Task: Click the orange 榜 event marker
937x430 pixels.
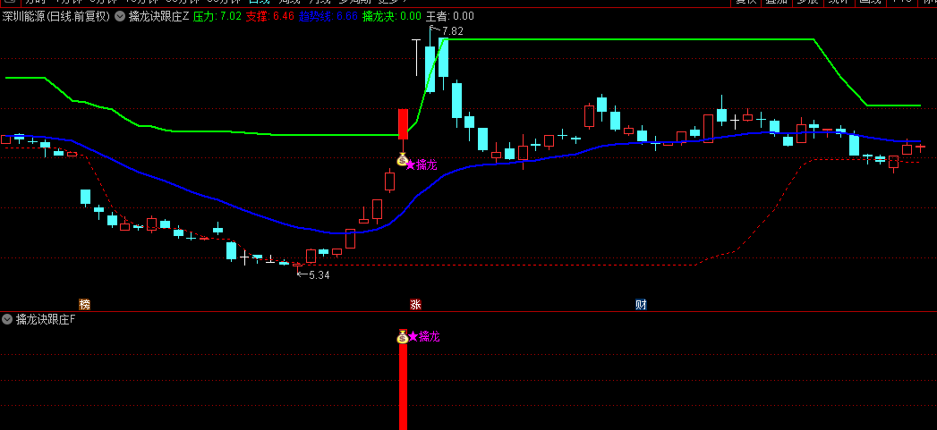Action: point(85,305)
